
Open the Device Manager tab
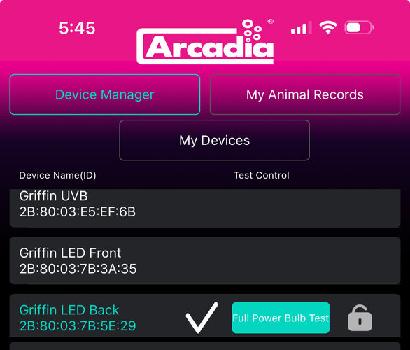tap(105, 94)
